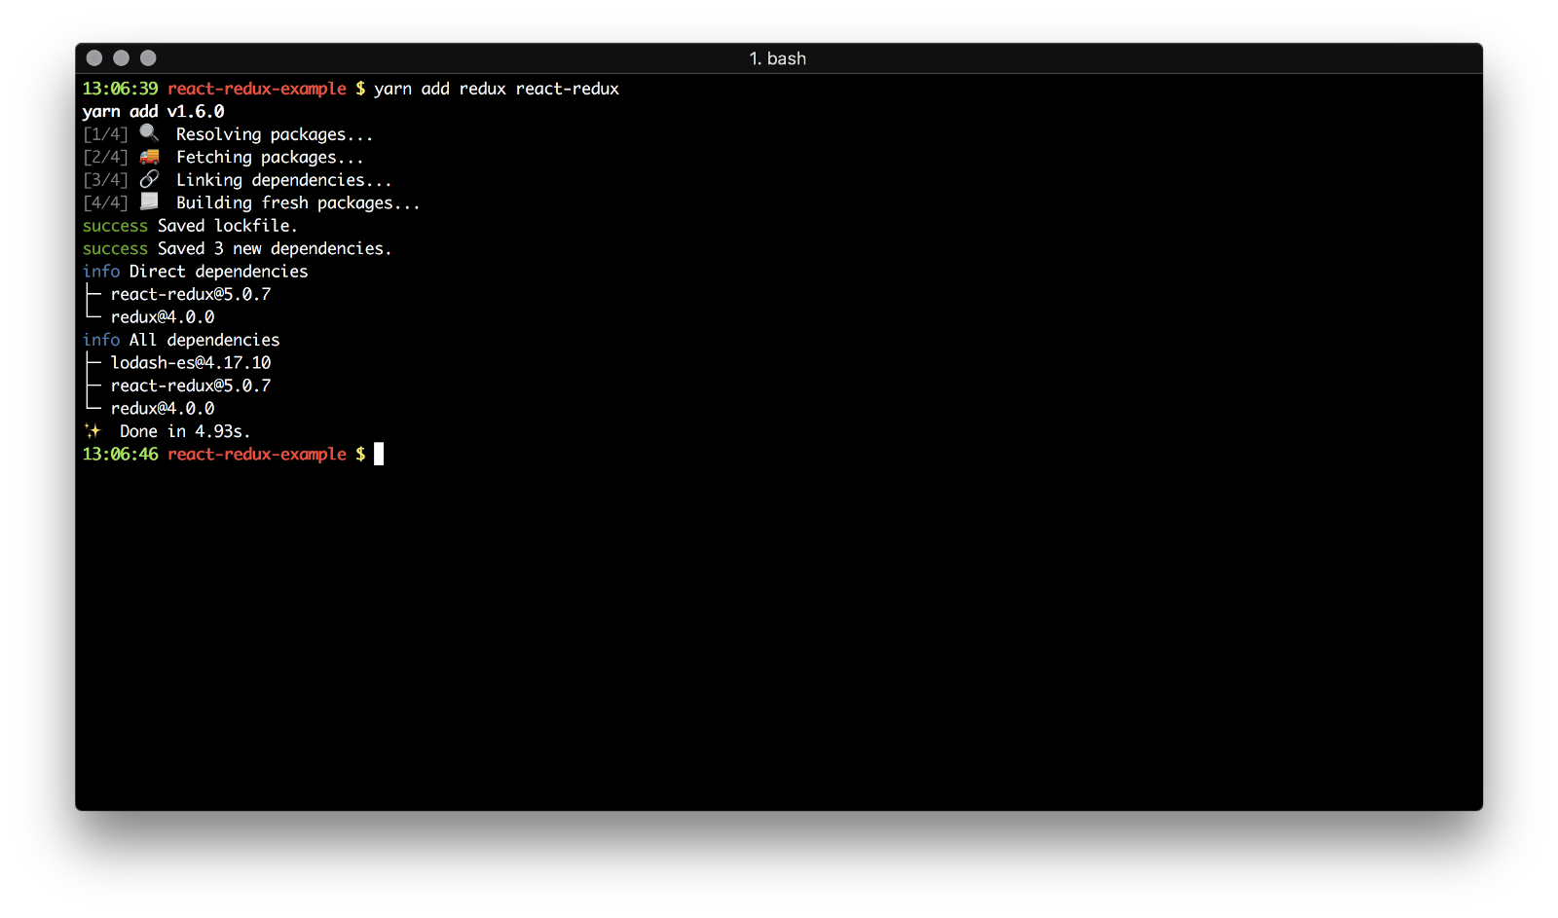
Task: Click the 'yarn add v1.6.0' line
Action: click(154, 112)
